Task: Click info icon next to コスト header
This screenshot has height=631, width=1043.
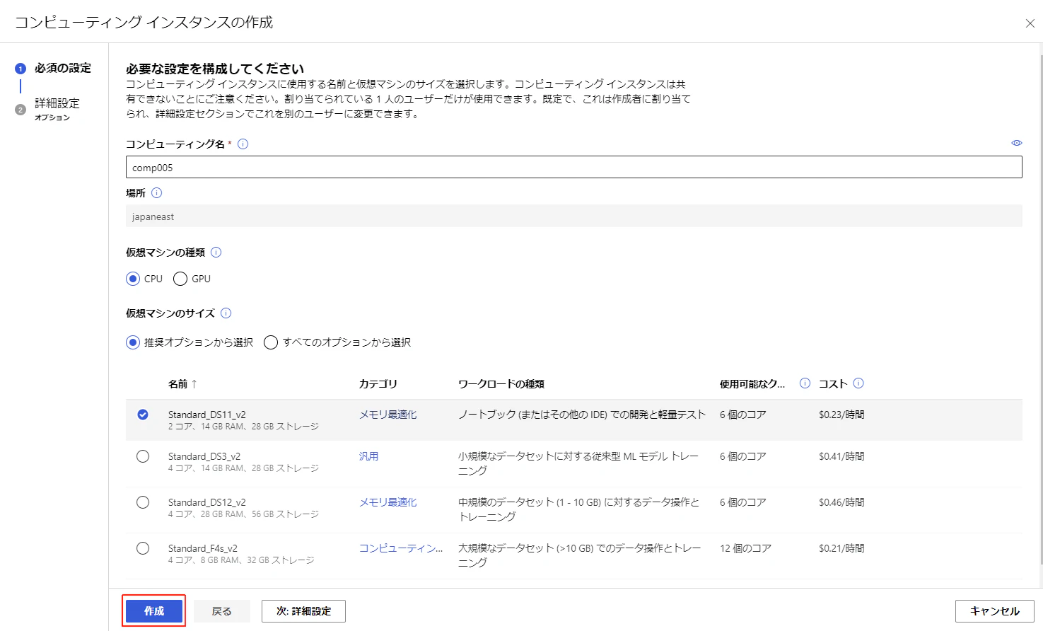Action: pos(858,383)
